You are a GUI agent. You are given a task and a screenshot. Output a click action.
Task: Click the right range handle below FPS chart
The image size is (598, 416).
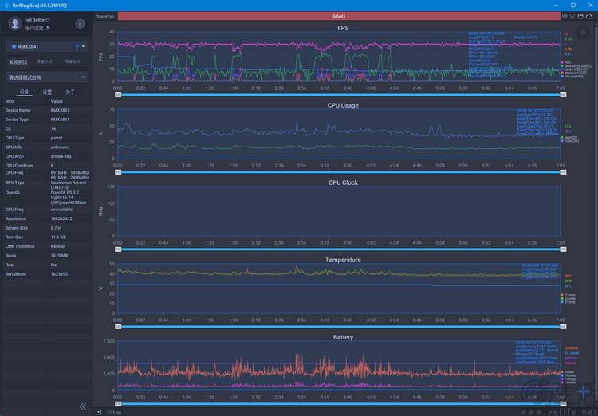tap(563, 95)
